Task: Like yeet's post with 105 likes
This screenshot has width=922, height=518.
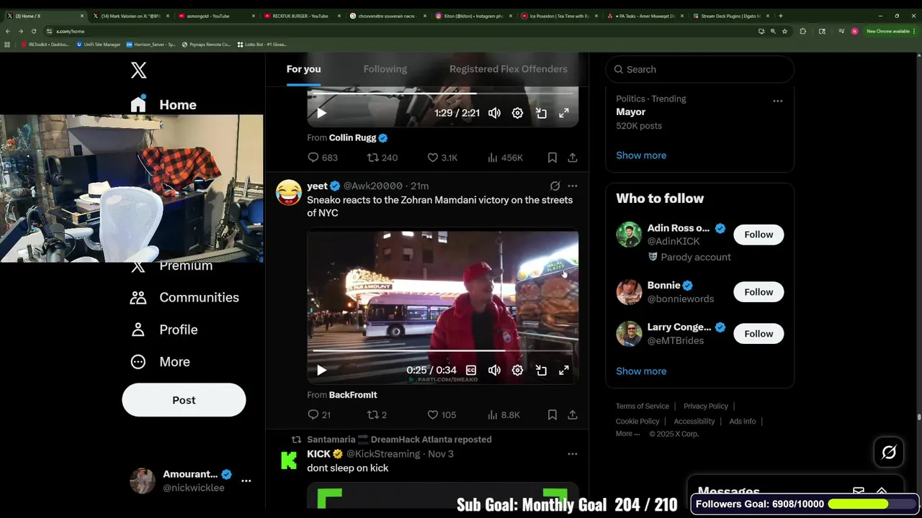Action: pos(442,415)
